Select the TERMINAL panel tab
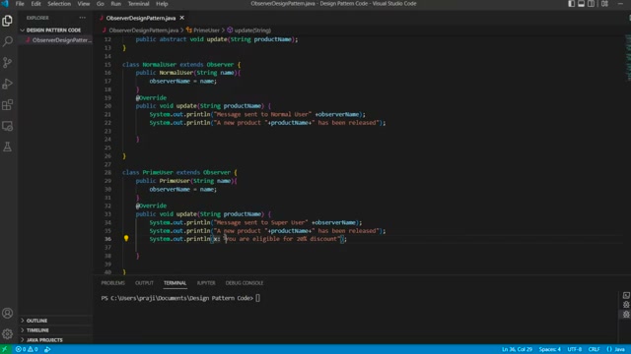The height and width of the screenshot is (354, 631). 175,283
